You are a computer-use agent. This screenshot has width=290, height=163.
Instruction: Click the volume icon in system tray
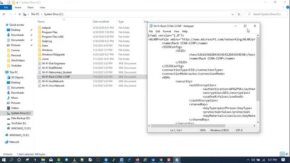253,160
